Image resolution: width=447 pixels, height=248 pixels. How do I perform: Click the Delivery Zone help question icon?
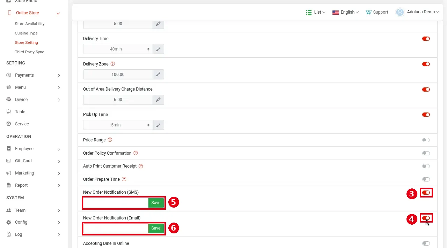pyautogui.click(x=112, y=64)
